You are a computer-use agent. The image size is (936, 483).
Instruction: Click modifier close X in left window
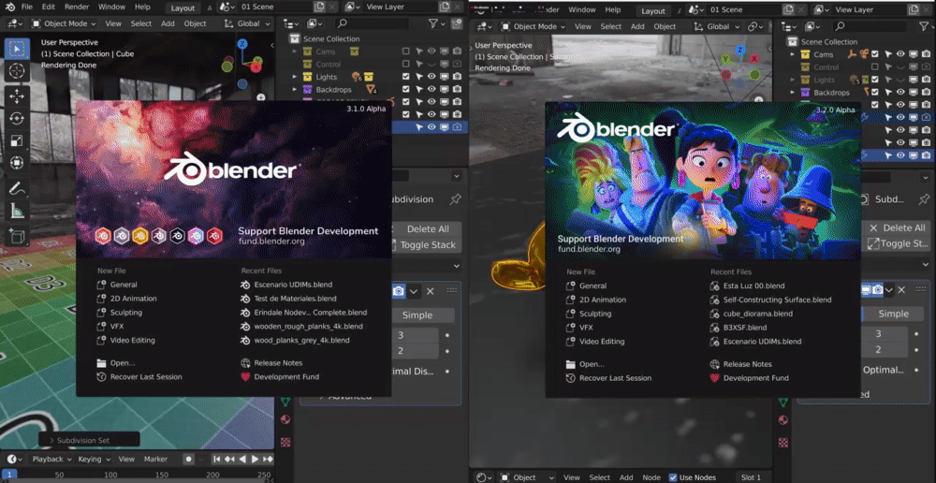click(x=431, y=291)
